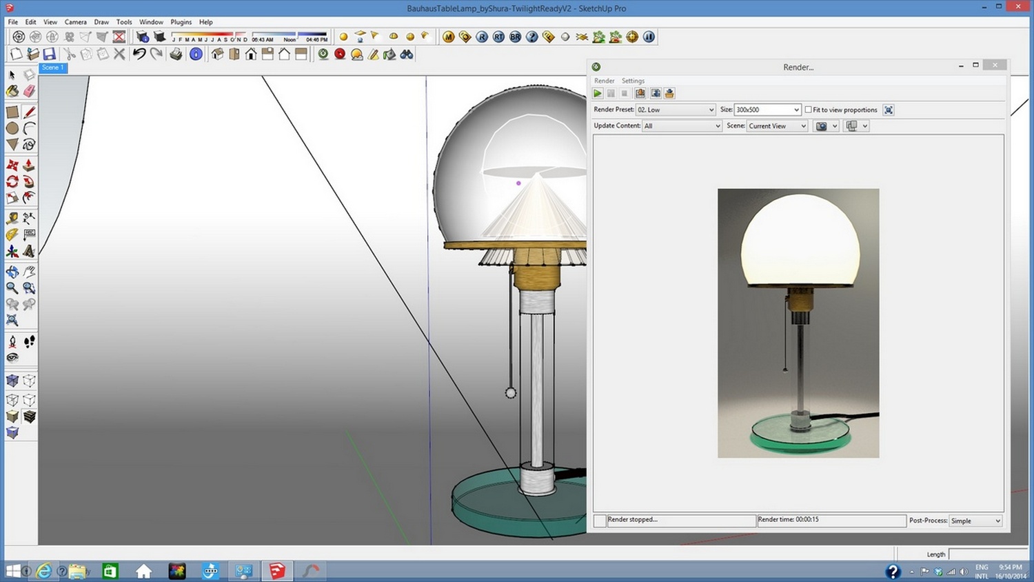Select the arrow Select tool
The width and height of the screenshot is (1034, 582).
12,74
